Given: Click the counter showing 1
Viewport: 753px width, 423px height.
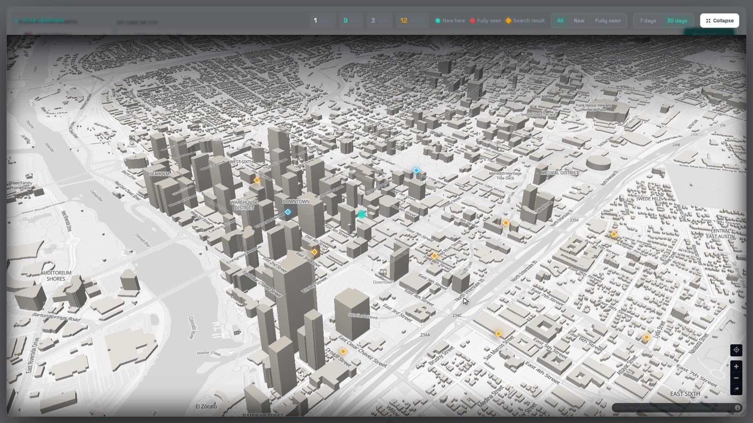Looking at the screenshot, I should click(x=322, y=21).
